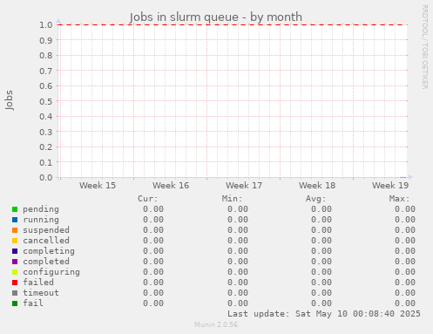Click the pending row Cur value
This screenshot has height=334, width=433.
click(x=153, y=209)
